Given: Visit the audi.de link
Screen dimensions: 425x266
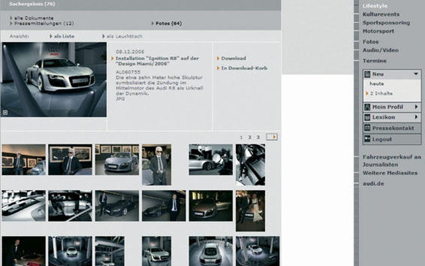Looking at the screenshot, I should [x=373, y=184].
